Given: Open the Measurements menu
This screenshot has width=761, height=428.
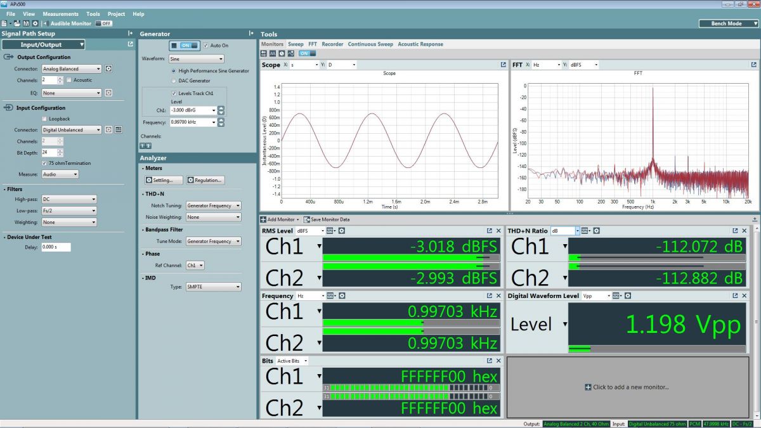Looking at the screenshot, I should (61, 13).
